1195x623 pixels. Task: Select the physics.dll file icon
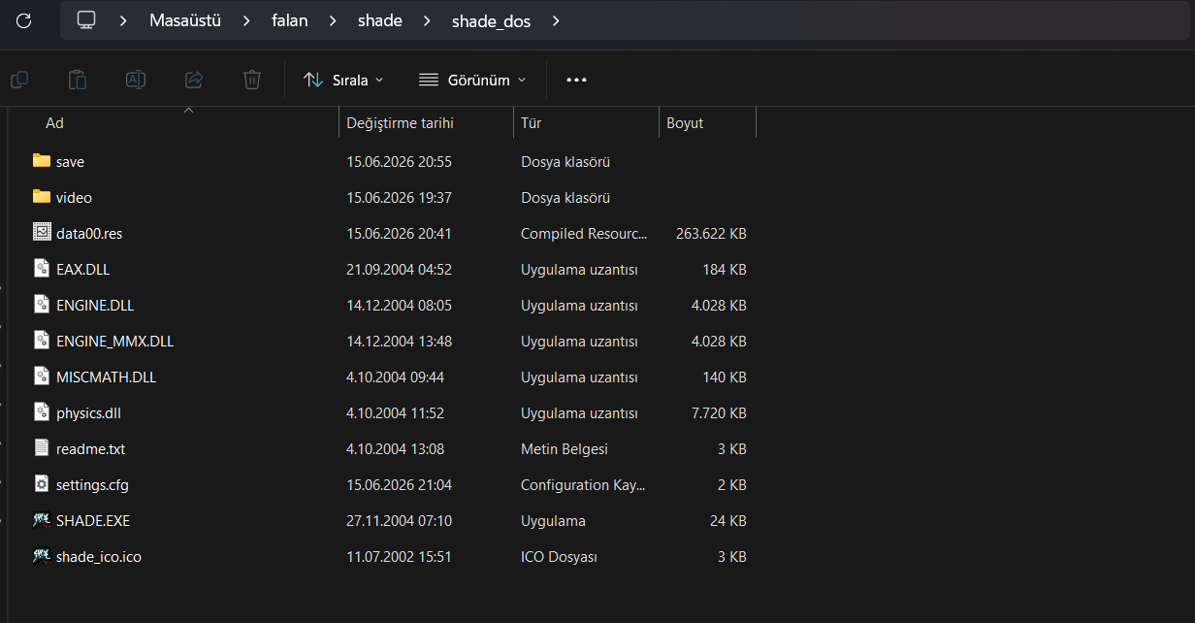[42, 412]
